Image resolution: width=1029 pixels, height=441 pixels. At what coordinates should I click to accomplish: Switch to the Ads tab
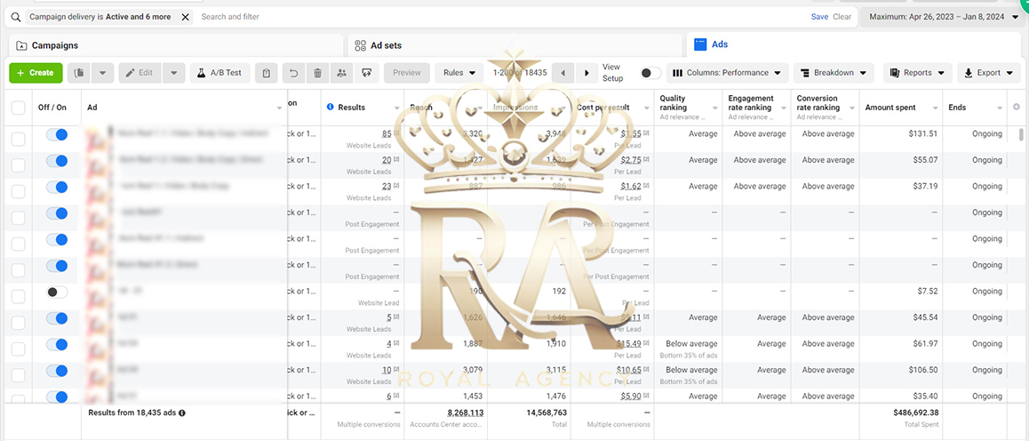855,45
